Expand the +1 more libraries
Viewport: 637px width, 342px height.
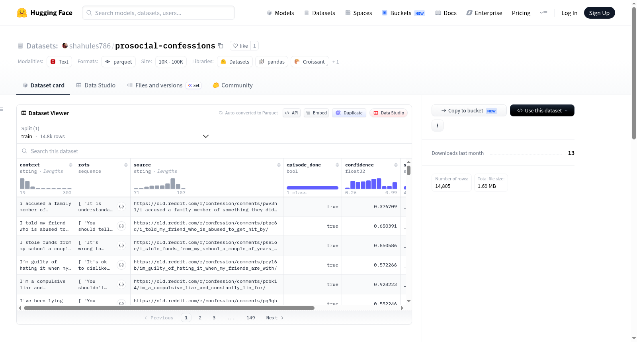point(336,62)
